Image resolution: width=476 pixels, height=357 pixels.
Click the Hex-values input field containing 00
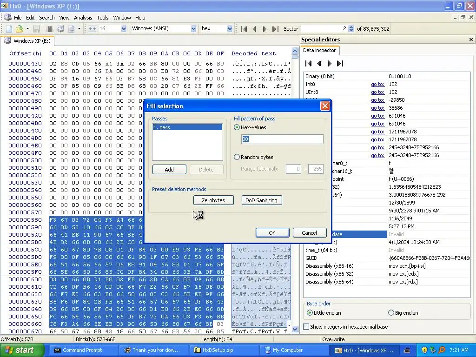click(x=282, y=139)
